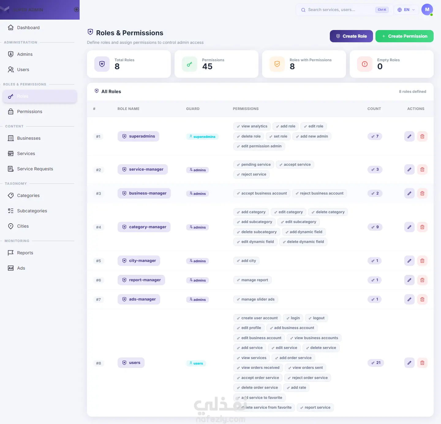Image resolution: width=441 pixels, height=424 pixels.
Task: Edit the business-manager role
Action: click(409, 193)
